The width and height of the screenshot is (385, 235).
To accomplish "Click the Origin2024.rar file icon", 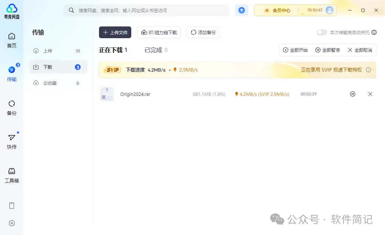I will 107,94.
